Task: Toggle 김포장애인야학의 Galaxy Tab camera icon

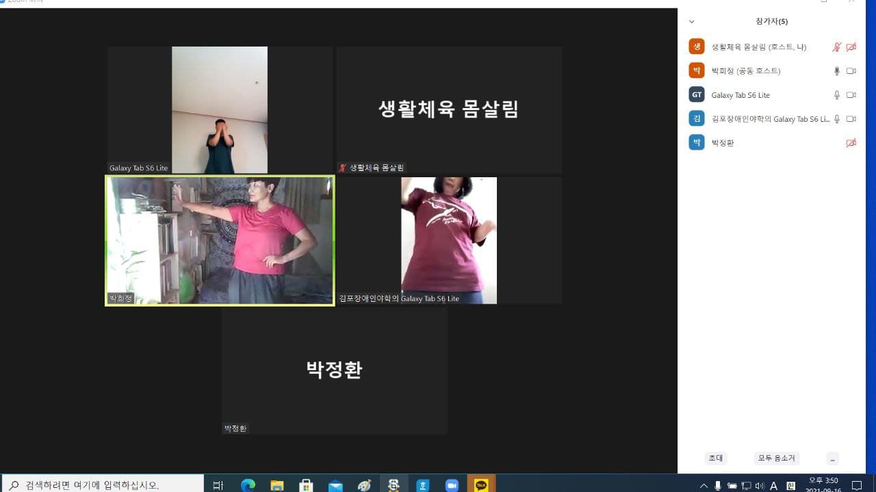Action: tap(851, 119)
